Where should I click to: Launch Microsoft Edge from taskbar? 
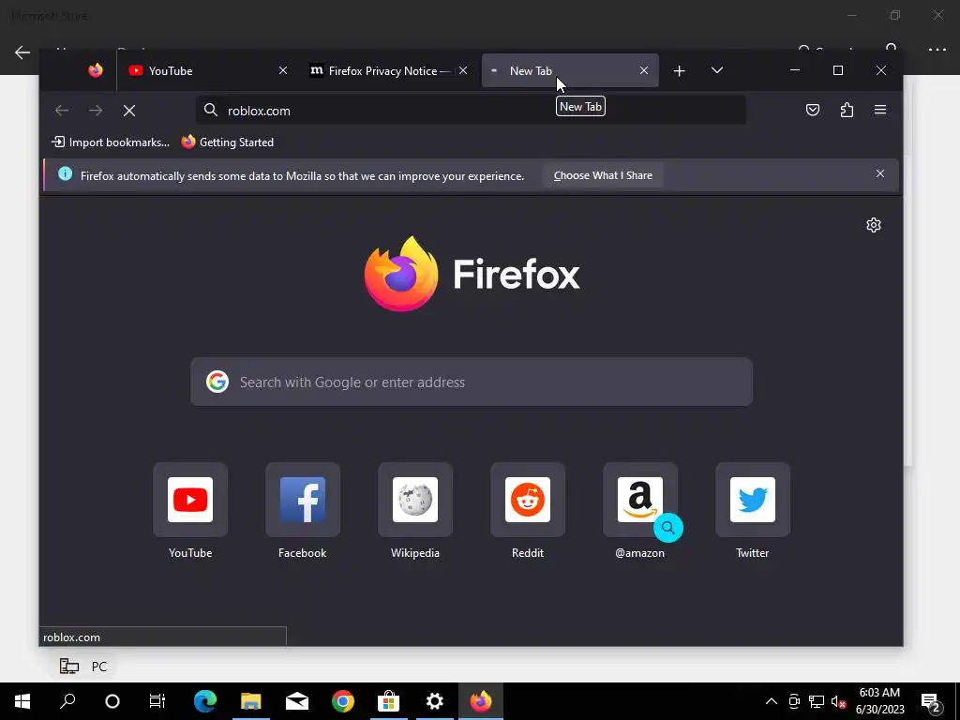click(205, 701)
